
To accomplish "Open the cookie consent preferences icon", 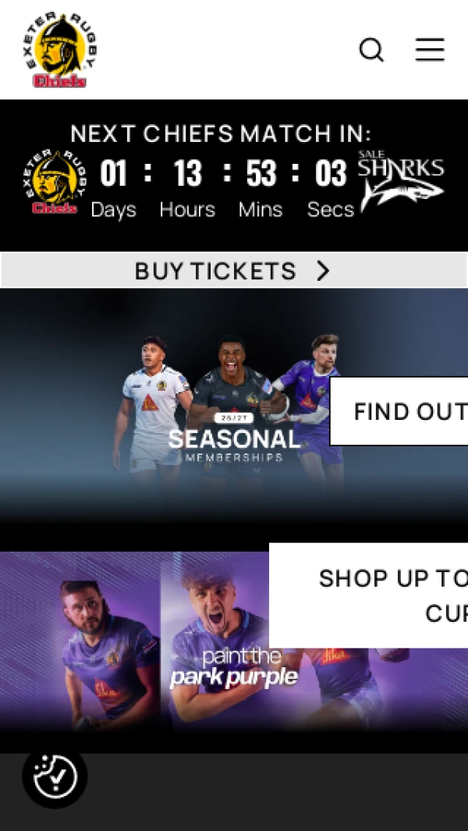I will [55, 776].
